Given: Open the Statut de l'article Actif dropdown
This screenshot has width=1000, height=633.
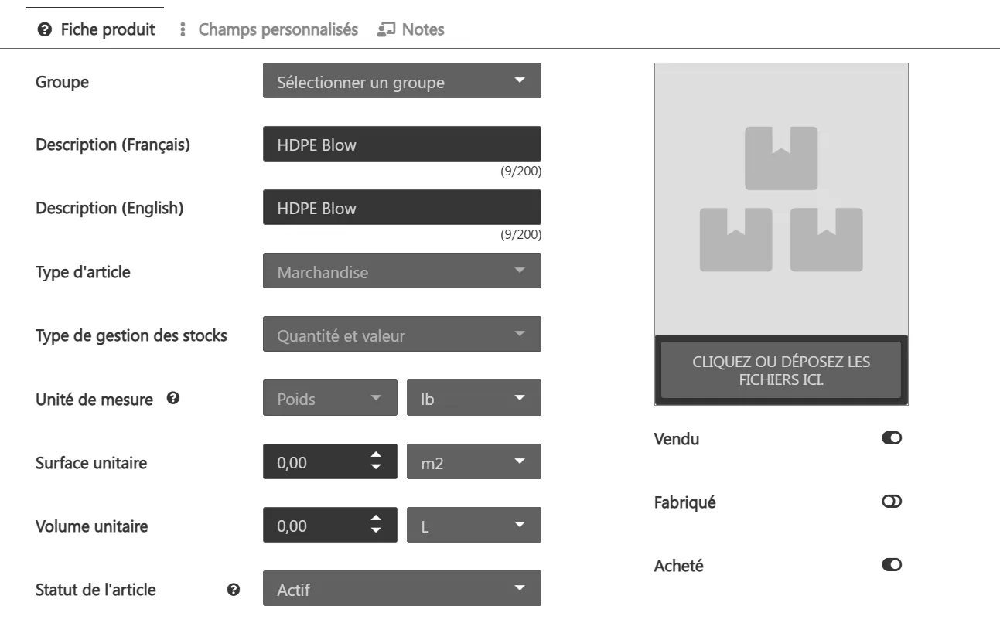Looking at the screenshot, I should (x=402, y=589).
